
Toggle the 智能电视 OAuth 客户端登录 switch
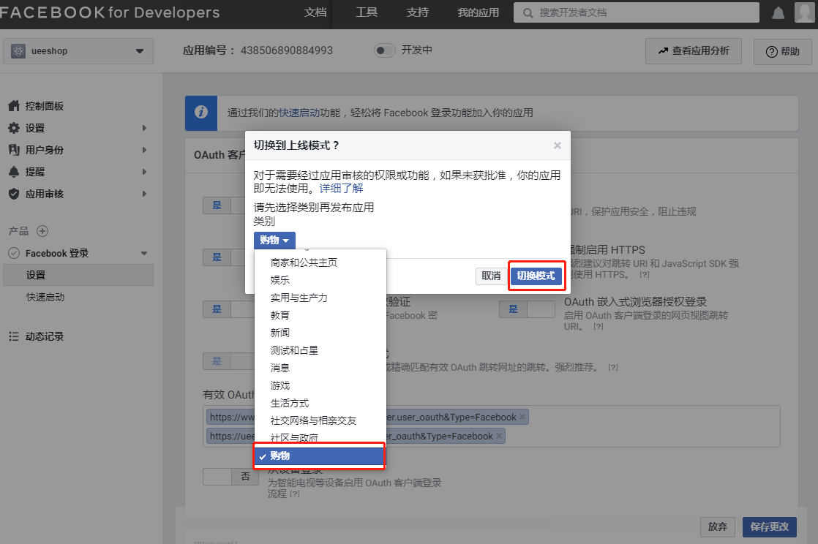(x=230, y=477)
